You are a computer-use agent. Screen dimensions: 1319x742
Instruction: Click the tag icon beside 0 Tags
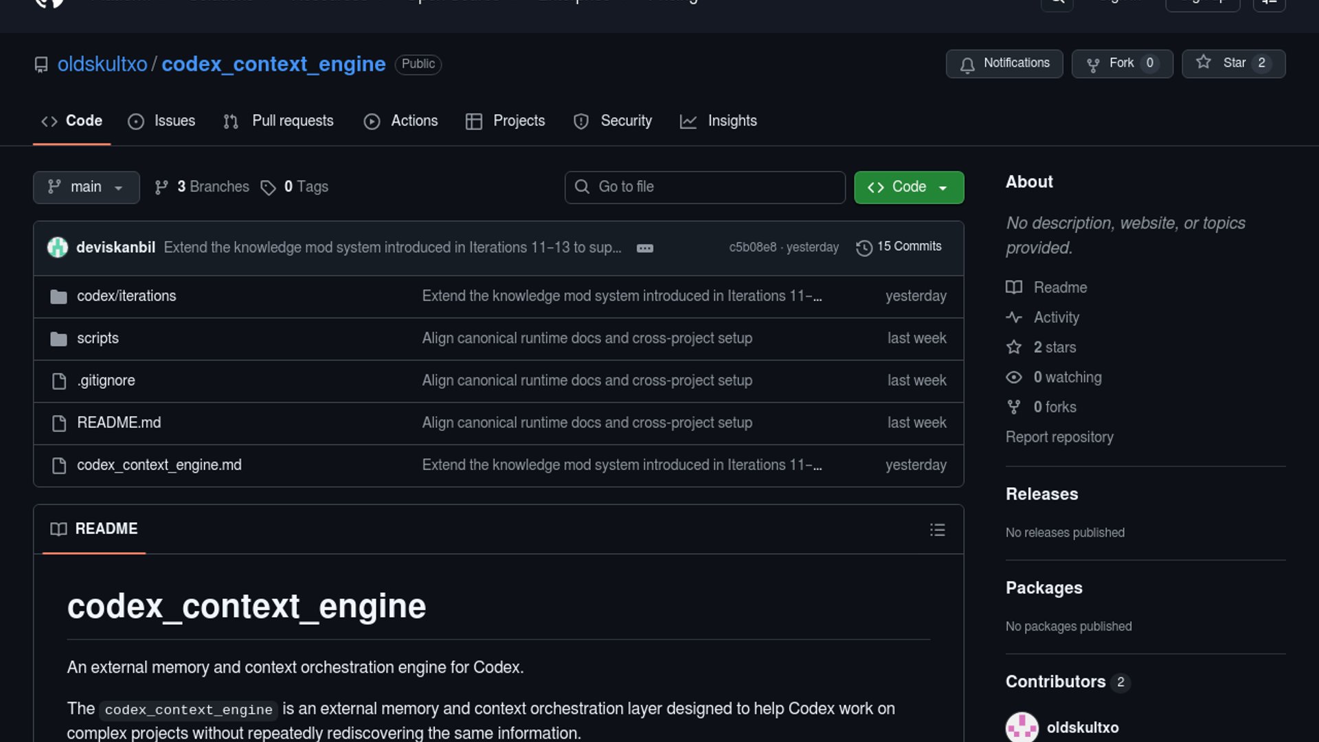coord(268,188)
